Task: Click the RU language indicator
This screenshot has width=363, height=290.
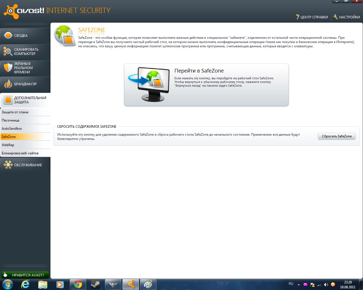Action: [291, 284]
